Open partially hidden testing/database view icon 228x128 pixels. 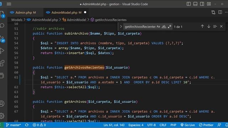pos(2,76)
